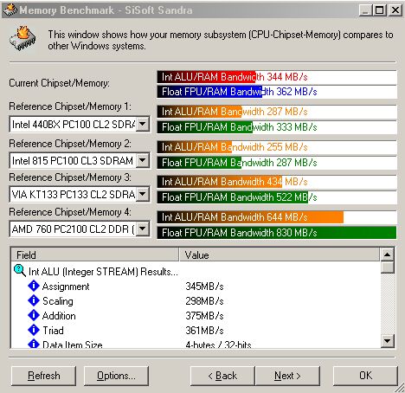Expand the VIA KT133 PC133 CL2 dropdown
Screen dimensions: 405x393
click(142, 194)
